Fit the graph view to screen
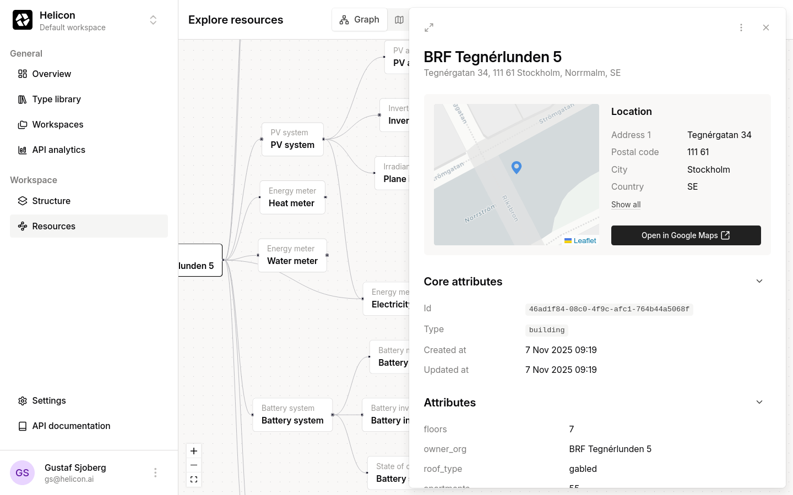The image size is (793, 495). (194, 480)
